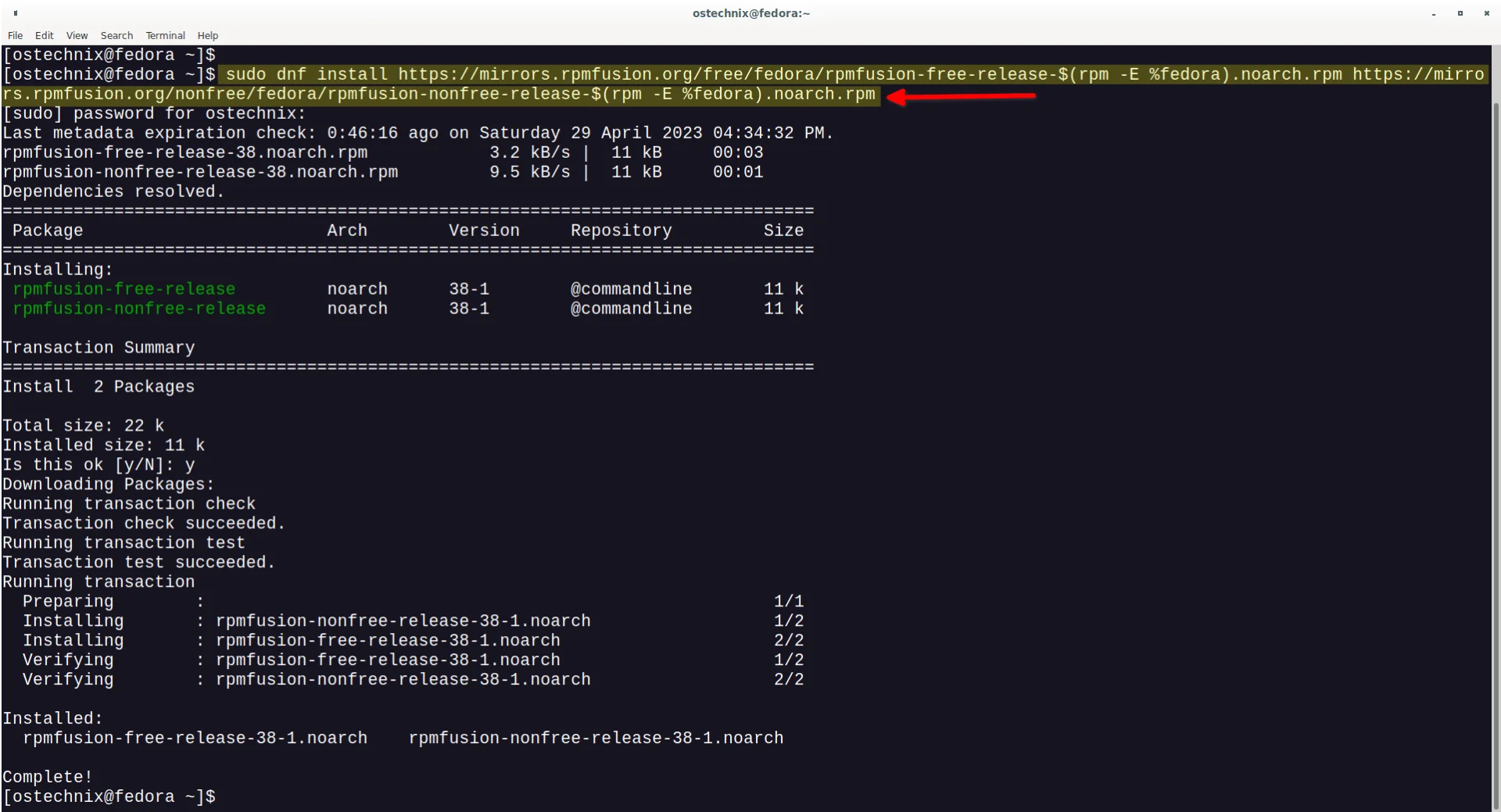This screenshot has height=812, width=1501.
Task: Open the Edit menu
Action: pyautogui.click(x=44, y=35)
